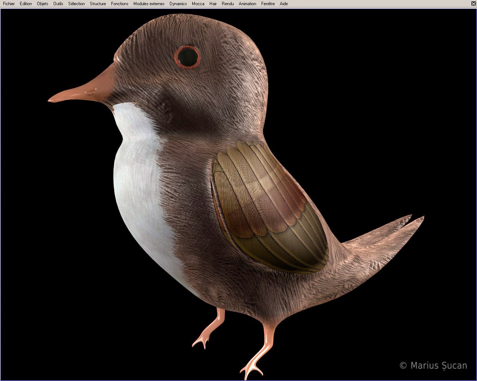Expand the Animation menu
This screenshot has height=381, width=477.
247,4
